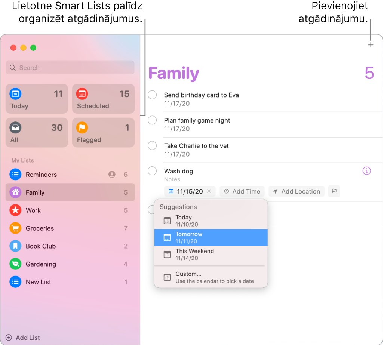Click the green full screen window button

(x=33, y=48)
